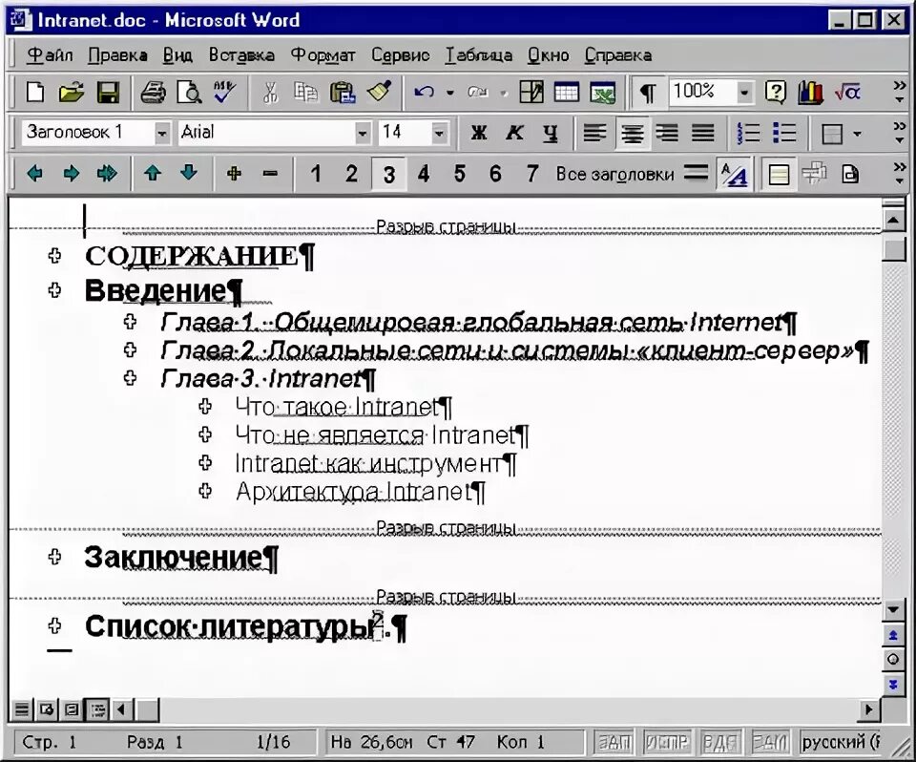
Task: Open the Сервис menu
Action: (400, 55)
